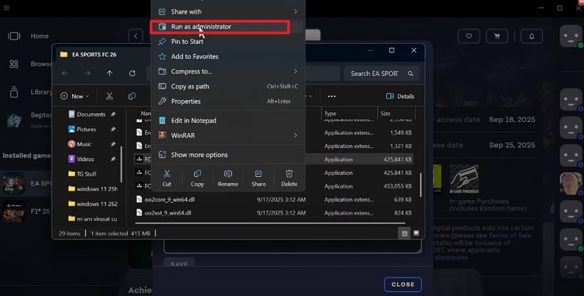Open the EA app hamburger menu
This screenshot has height=296, width=584.
(x=7, y=8)
